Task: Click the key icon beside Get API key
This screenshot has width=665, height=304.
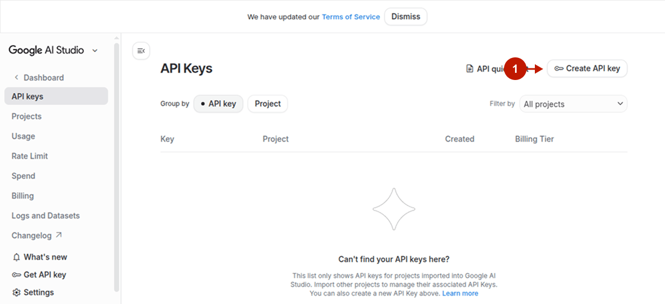Action: point(17,275)
